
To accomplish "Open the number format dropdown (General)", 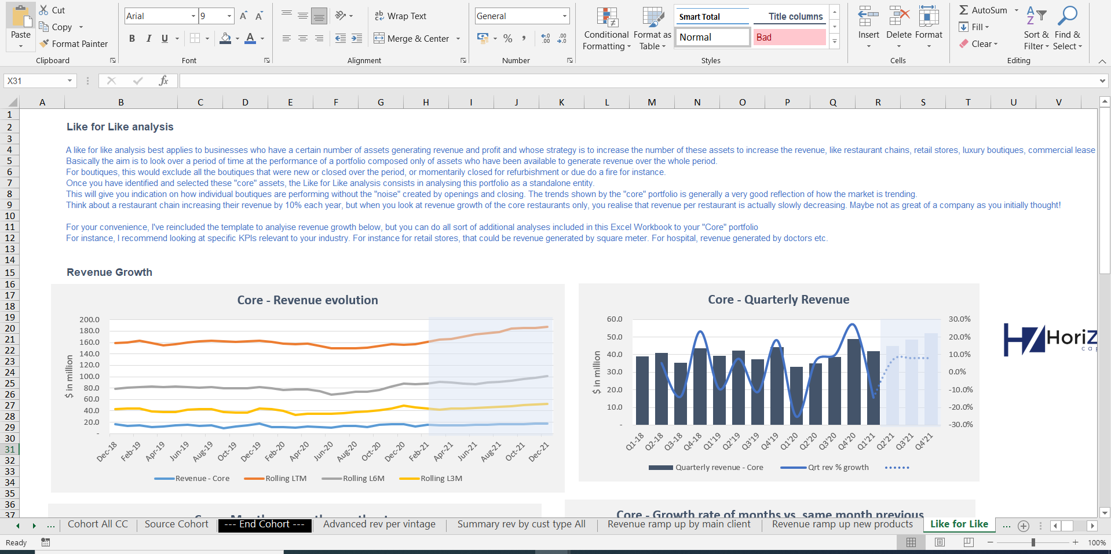I will pos(565,16).
